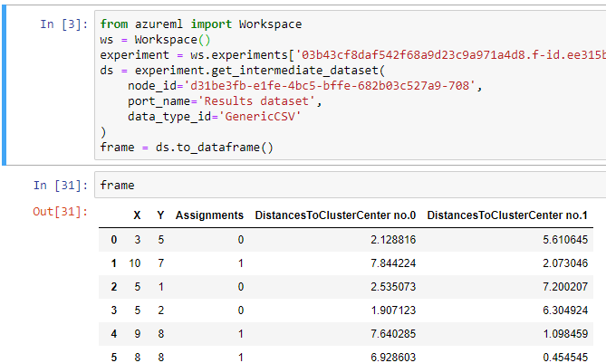Click the Out[31] output prompt
606x363 pixels.
[x=58, y=212]
